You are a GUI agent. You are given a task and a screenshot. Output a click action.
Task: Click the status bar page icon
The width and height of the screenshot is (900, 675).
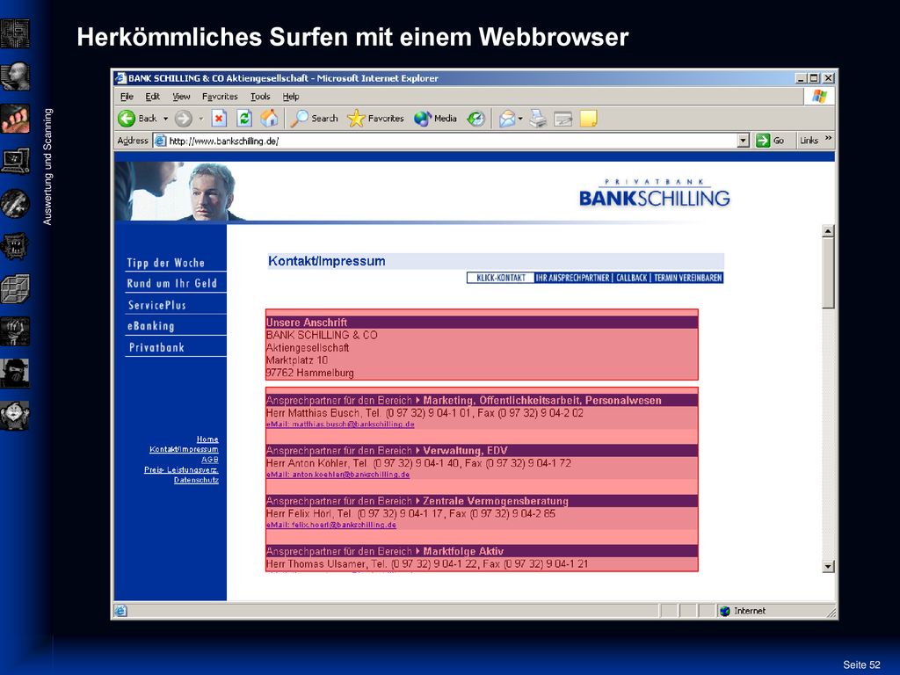coord(120,611)
